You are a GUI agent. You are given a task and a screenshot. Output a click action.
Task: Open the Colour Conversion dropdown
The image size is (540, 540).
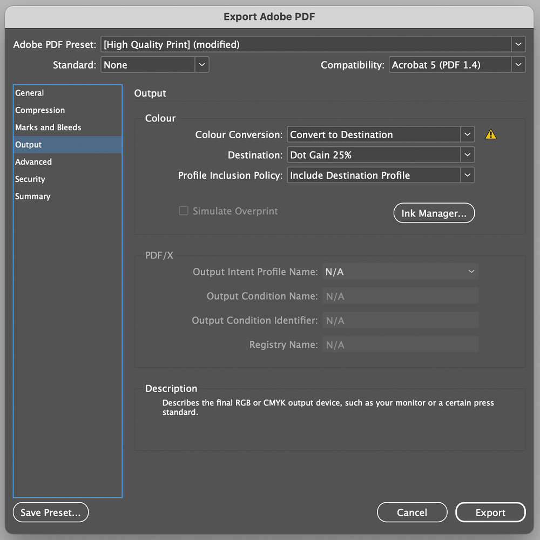pyautogui.click(x=381, y=134)
